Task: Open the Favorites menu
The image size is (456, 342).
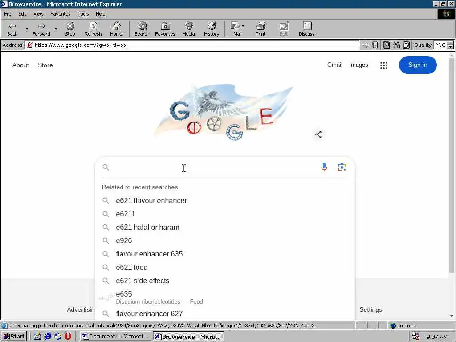Action: pos(60,14)
